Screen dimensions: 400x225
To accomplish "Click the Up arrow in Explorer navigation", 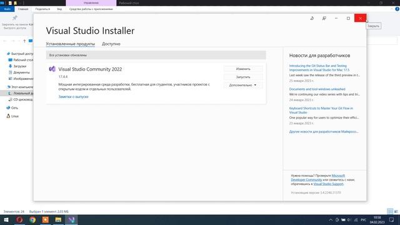I will tap(24, 41).
